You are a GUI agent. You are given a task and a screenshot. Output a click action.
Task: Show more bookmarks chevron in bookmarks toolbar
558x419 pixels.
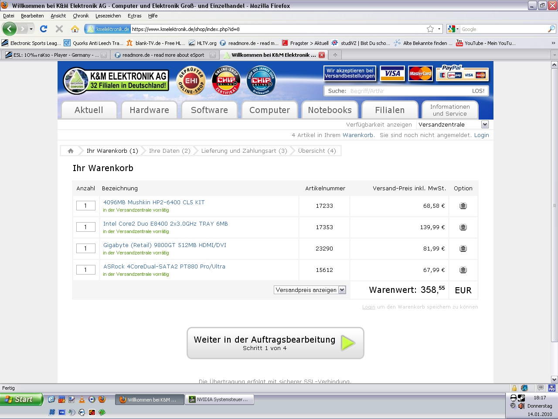click(553, 43)
